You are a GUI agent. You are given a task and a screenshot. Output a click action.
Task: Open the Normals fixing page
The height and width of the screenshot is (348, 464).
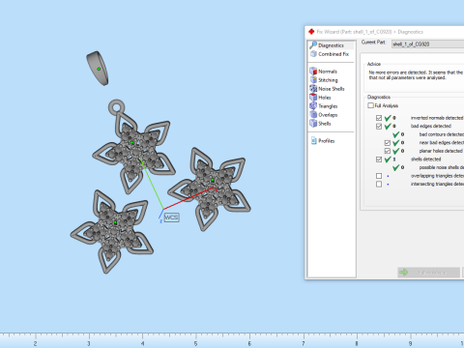[x=323, y=72]
